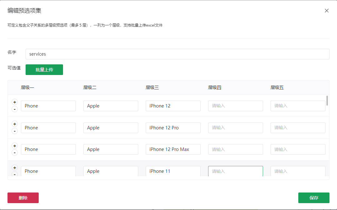Click the iPhone 11 input field
The height and width of the screenshot is (210, 337).
[173, 171]
